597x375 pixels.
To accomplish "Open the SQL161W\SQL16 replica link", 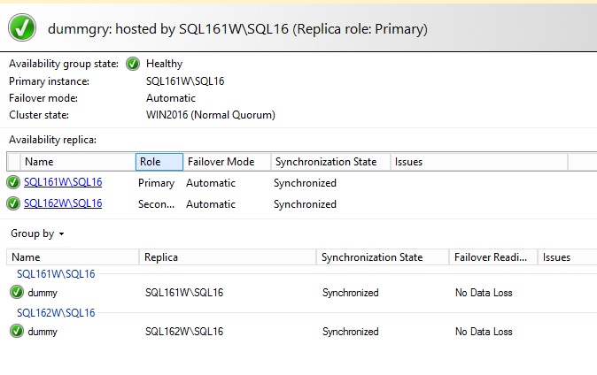I will [x=63, y=182].
